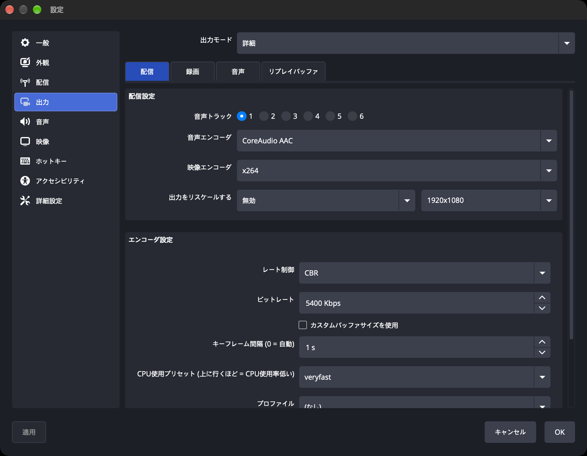Confirm settings with the OK button

pyautogui.click(x=559, y=432)
